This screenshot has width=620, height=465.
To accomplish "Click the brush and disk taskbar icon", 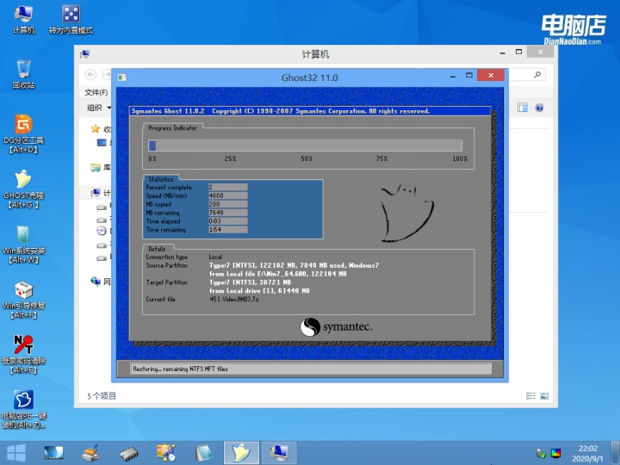I will pos(91,453).
